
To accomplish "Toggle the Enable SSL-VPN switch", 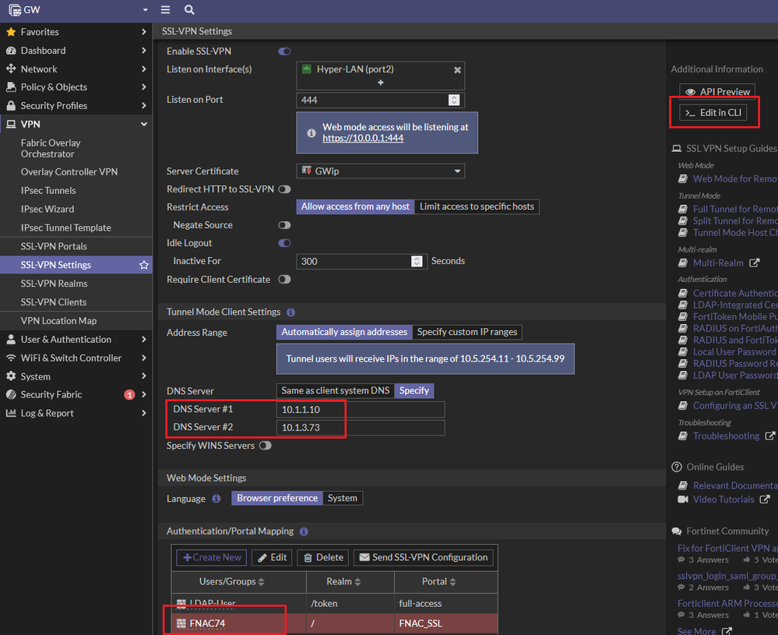I will point(284,51).
